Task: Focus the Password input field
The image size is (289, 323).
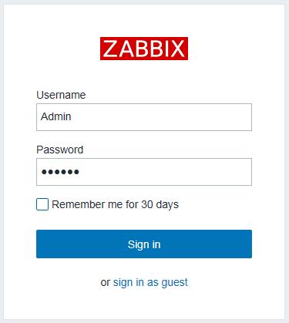Action: (x=144, y=172)
